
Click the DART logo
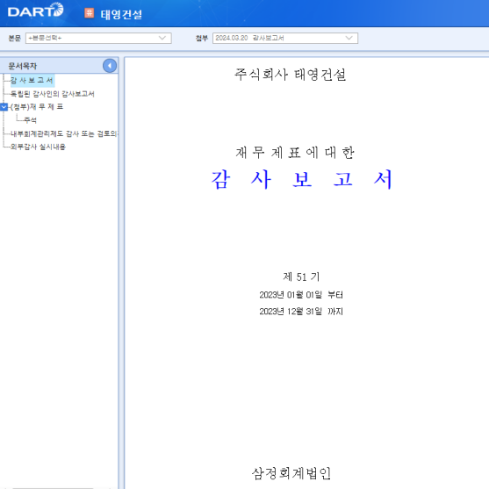point(35,10)
